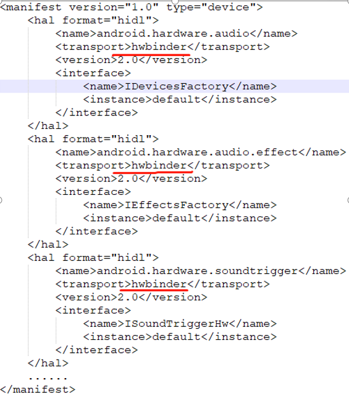Select hwbinder transport line under android.hardware.audio.effect

162,165
